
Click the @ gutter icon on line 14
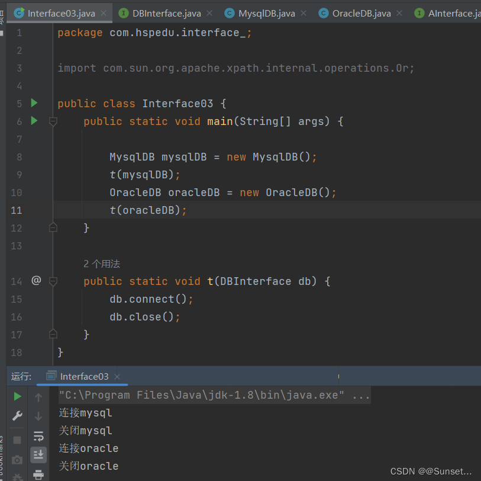tap(36, 280)
